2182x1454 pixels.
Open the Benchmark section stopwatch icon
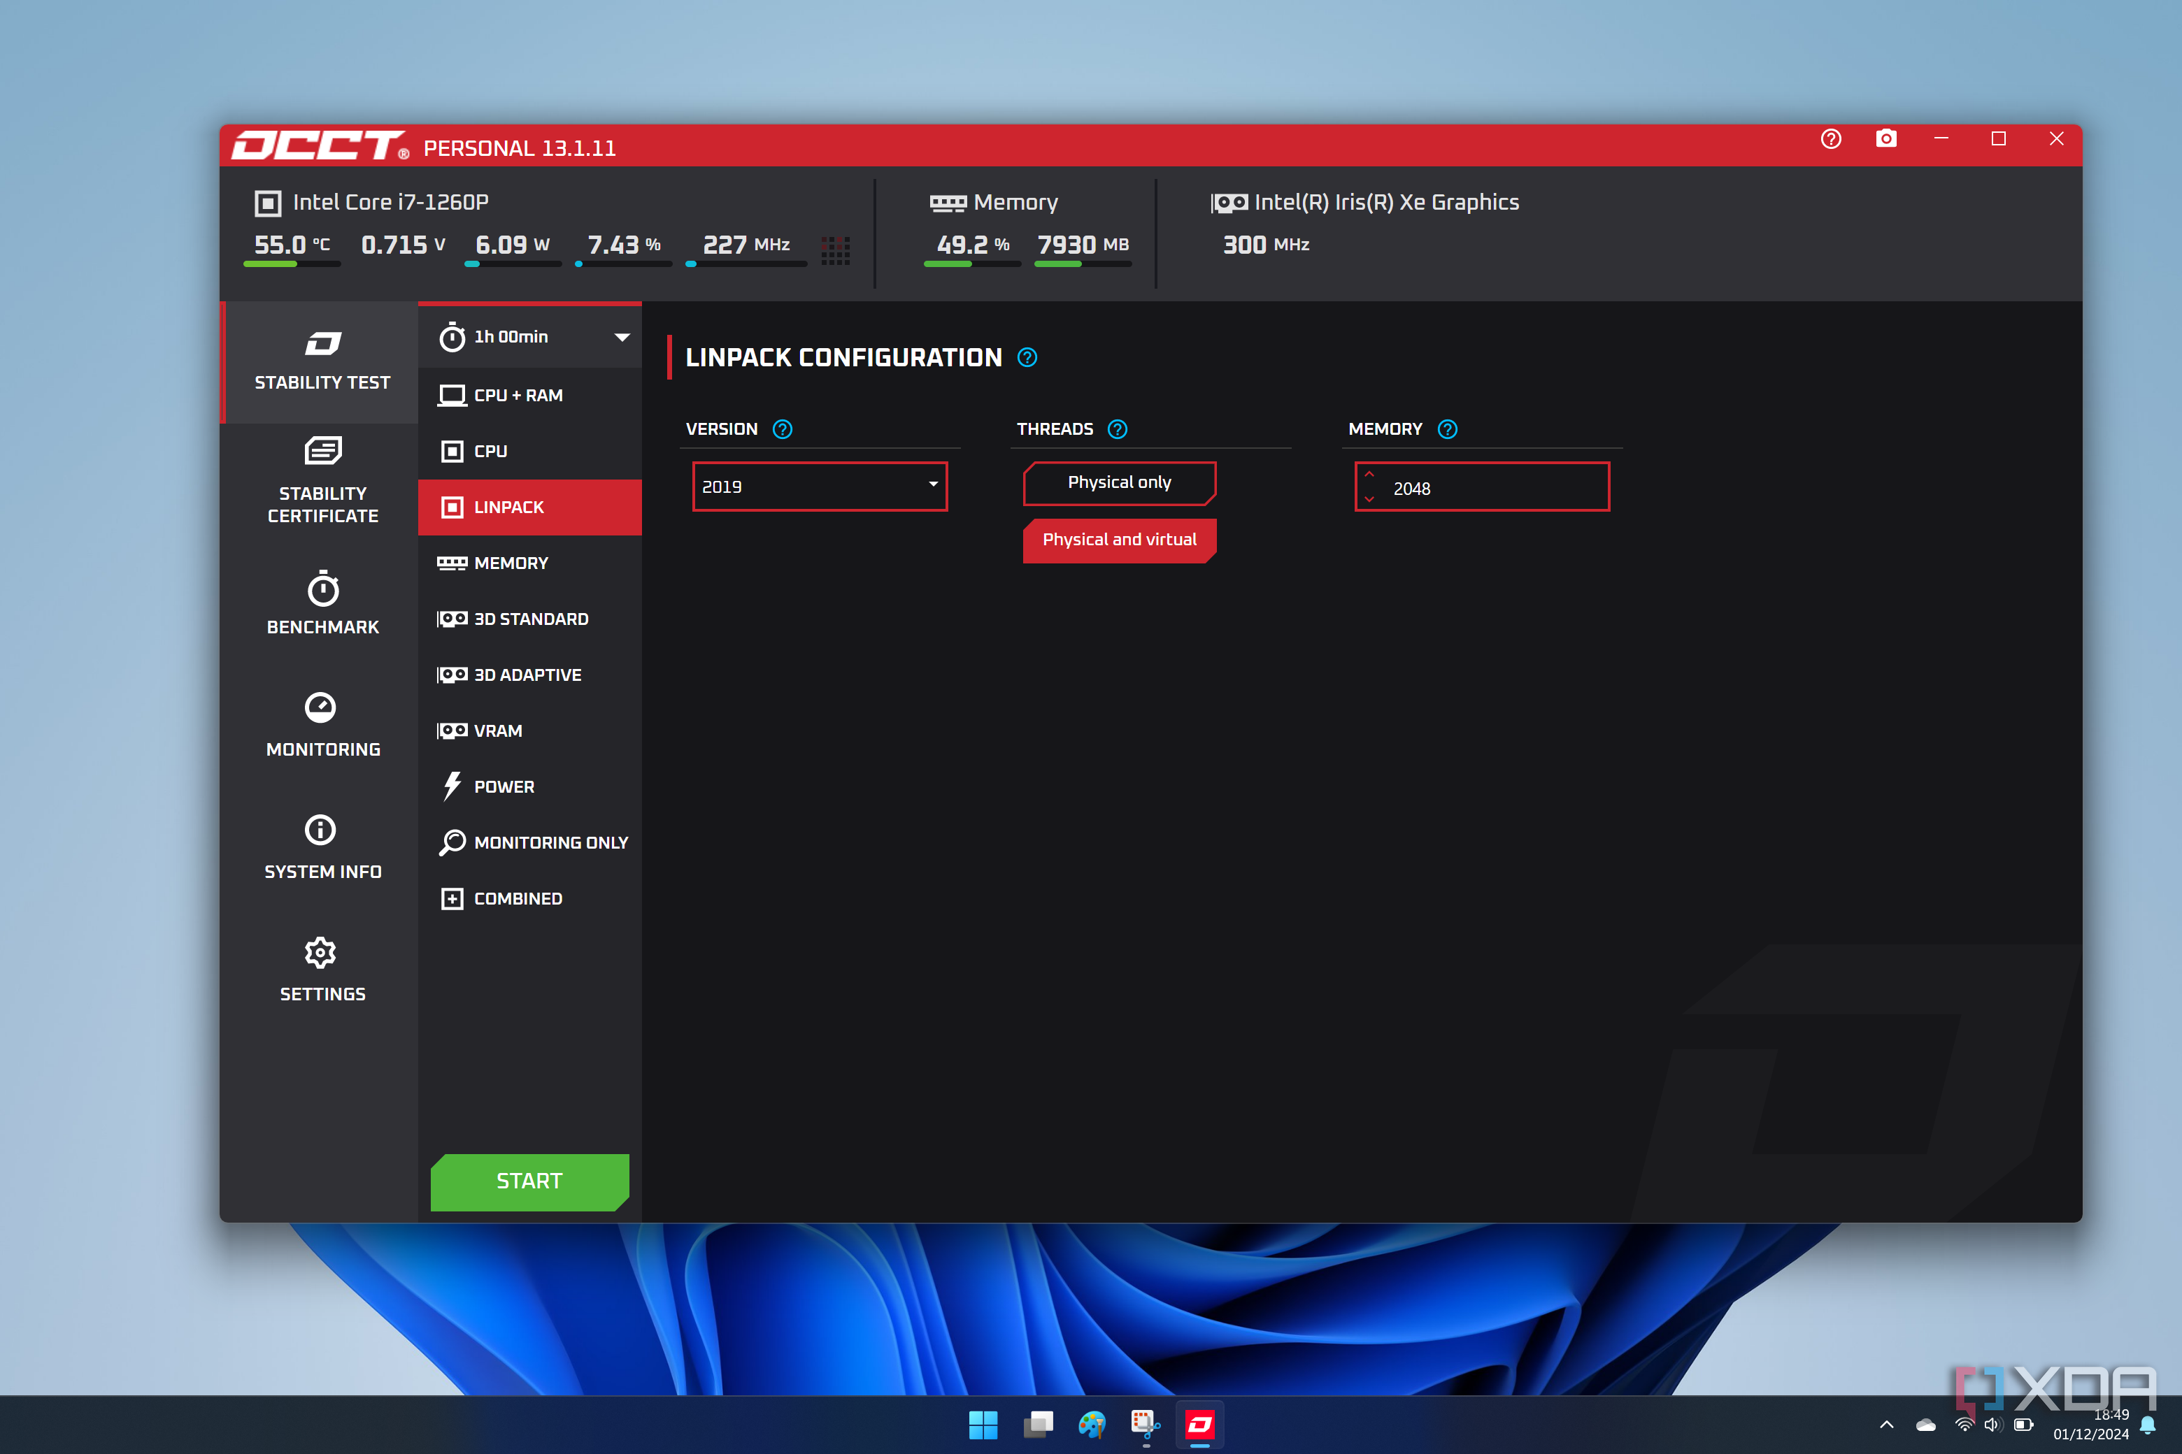(322, 590)
